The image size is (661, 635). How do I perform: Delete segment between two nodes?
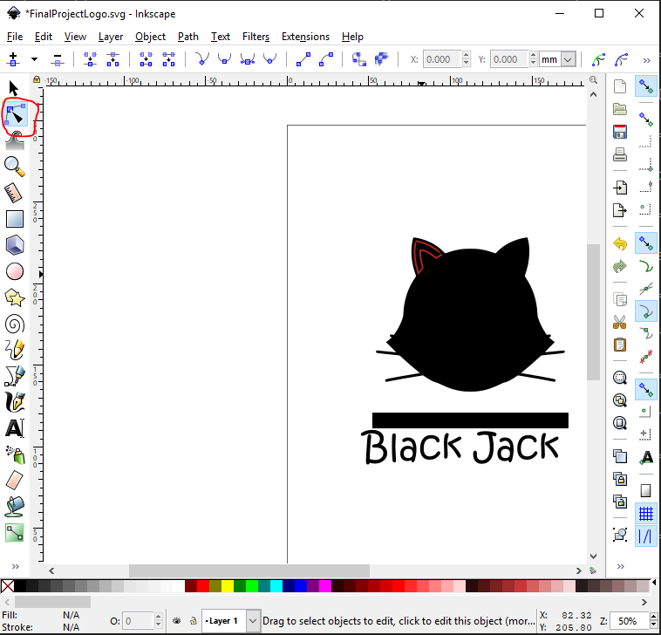coord(168,59)
